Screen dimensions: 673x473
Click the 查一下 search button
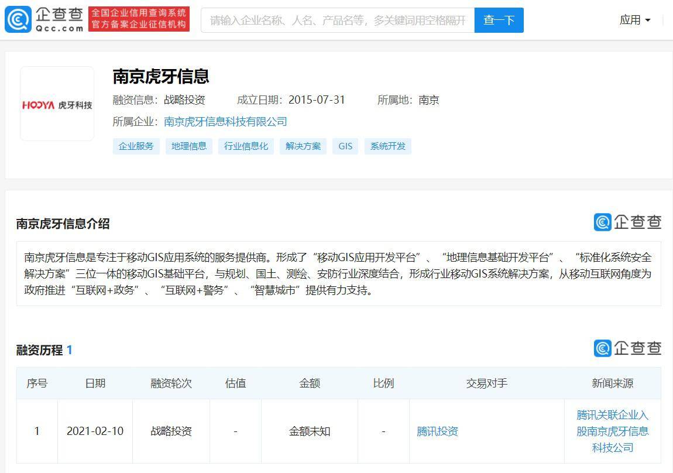(x=499, y=19)
